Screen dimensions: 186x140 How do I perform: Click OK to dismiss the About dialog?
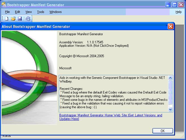point(163,131)
